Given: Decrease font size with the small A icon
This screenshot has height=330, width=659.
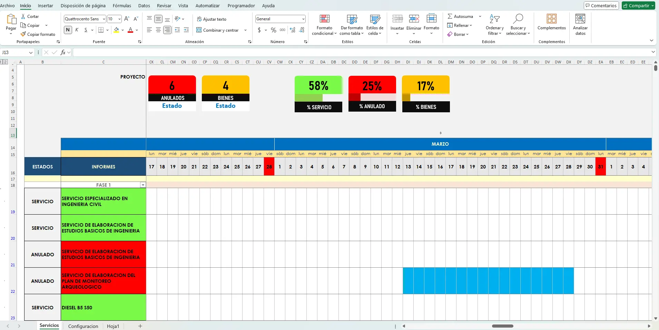Looking at the screenshot, I should click(136, 19).
